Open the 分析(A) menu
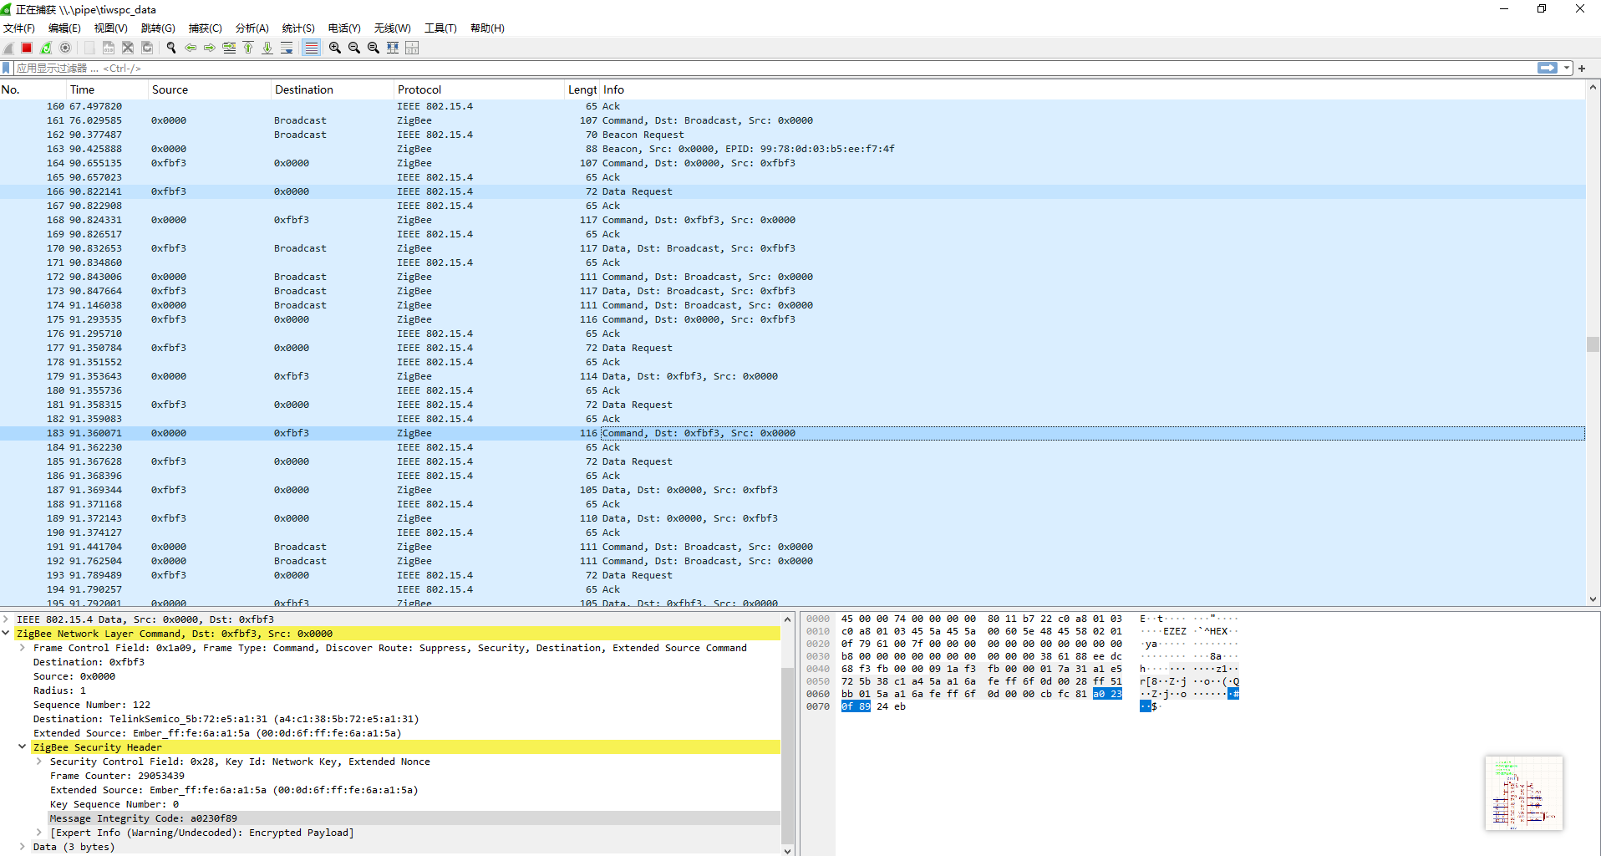This screenshot has width=1601, height=856. click(252, 28)
